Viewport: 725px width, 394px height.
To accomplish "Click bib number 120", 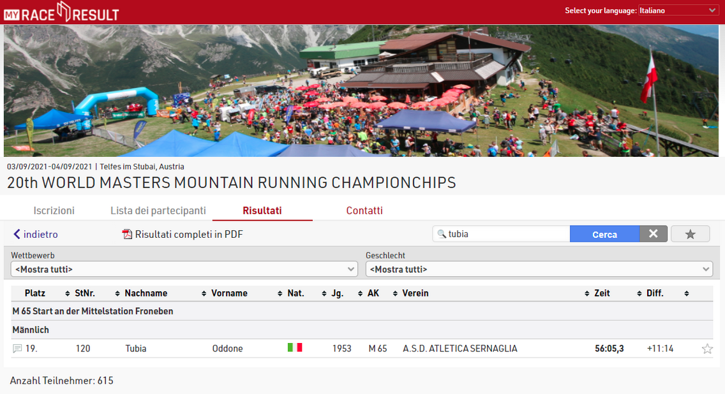I will [x=83, y=349].
